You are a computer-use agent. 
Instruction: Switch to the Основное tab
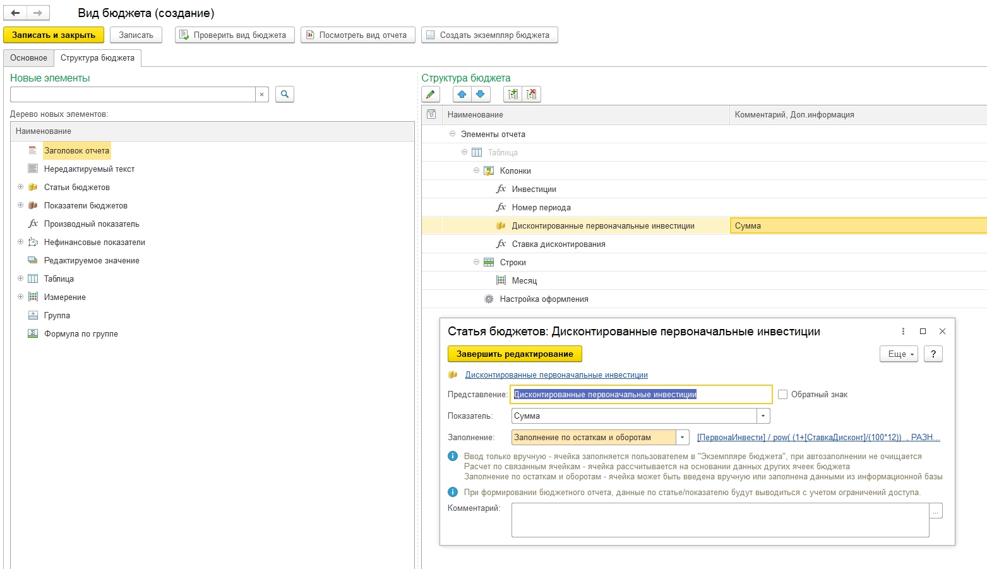(28, 58)
